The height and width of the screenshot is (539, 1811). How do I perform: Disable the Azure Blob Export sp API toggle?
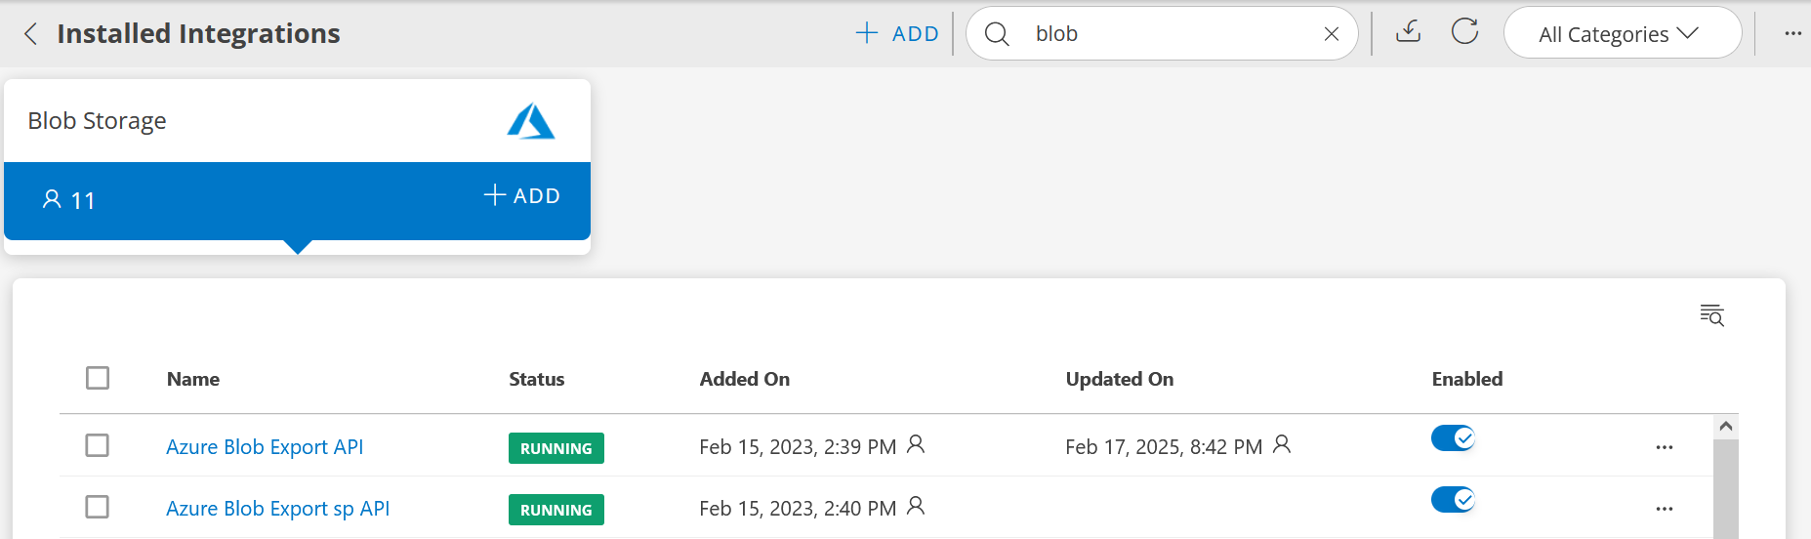coord(1453,500)
